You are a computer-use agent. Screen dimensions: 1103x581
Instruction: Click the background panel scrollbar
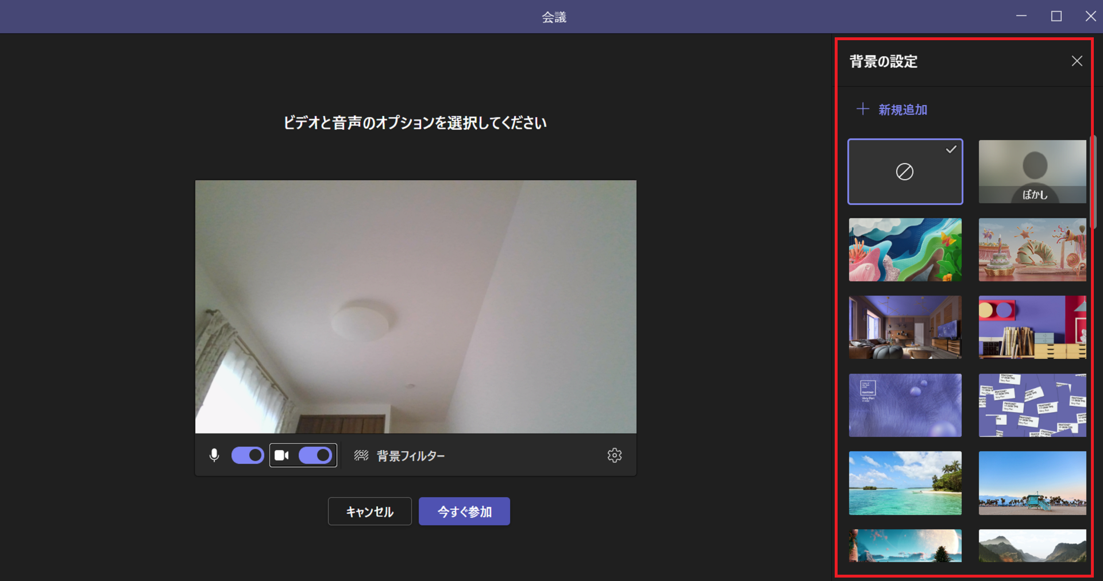1094,183
